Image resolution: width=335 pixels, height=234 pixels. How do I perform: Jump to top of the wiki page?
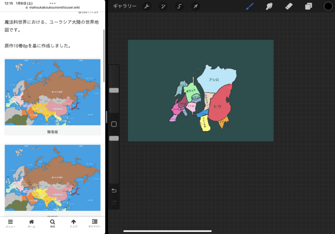[x=74, y=223]
